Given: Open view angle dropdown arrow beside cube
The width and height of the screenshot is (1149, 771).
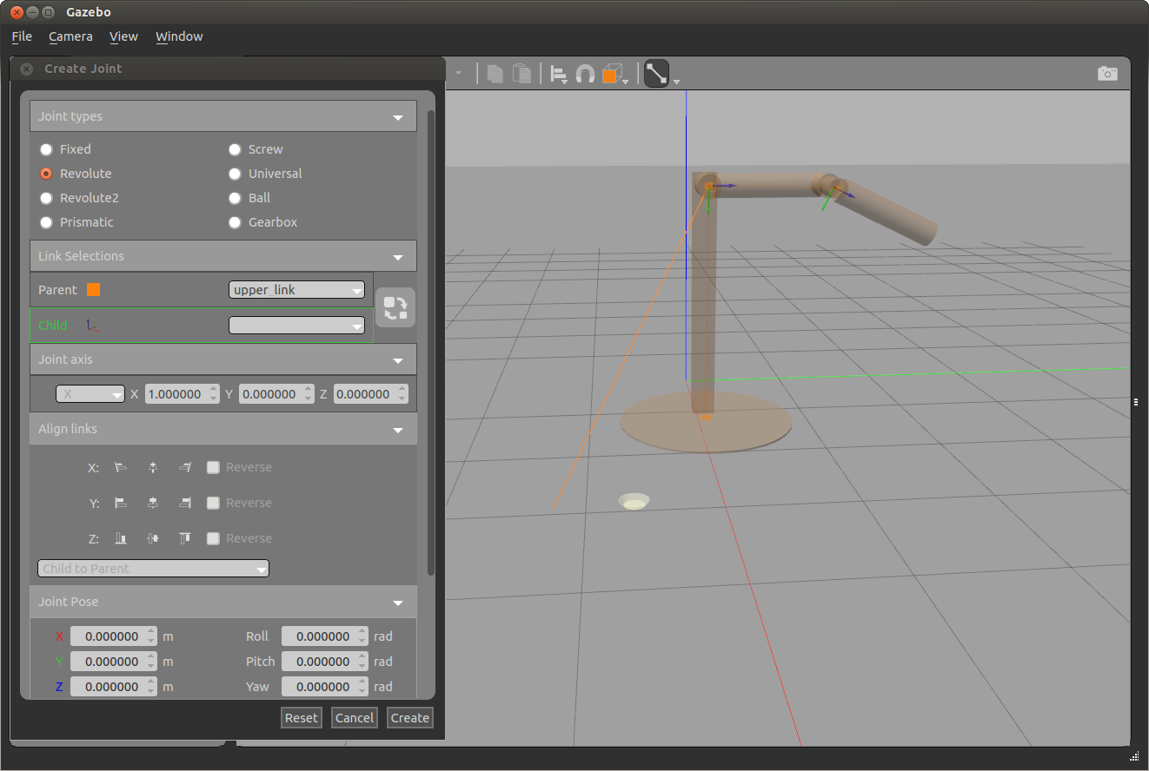Looking at the screenshot, I should coord(626,82).
